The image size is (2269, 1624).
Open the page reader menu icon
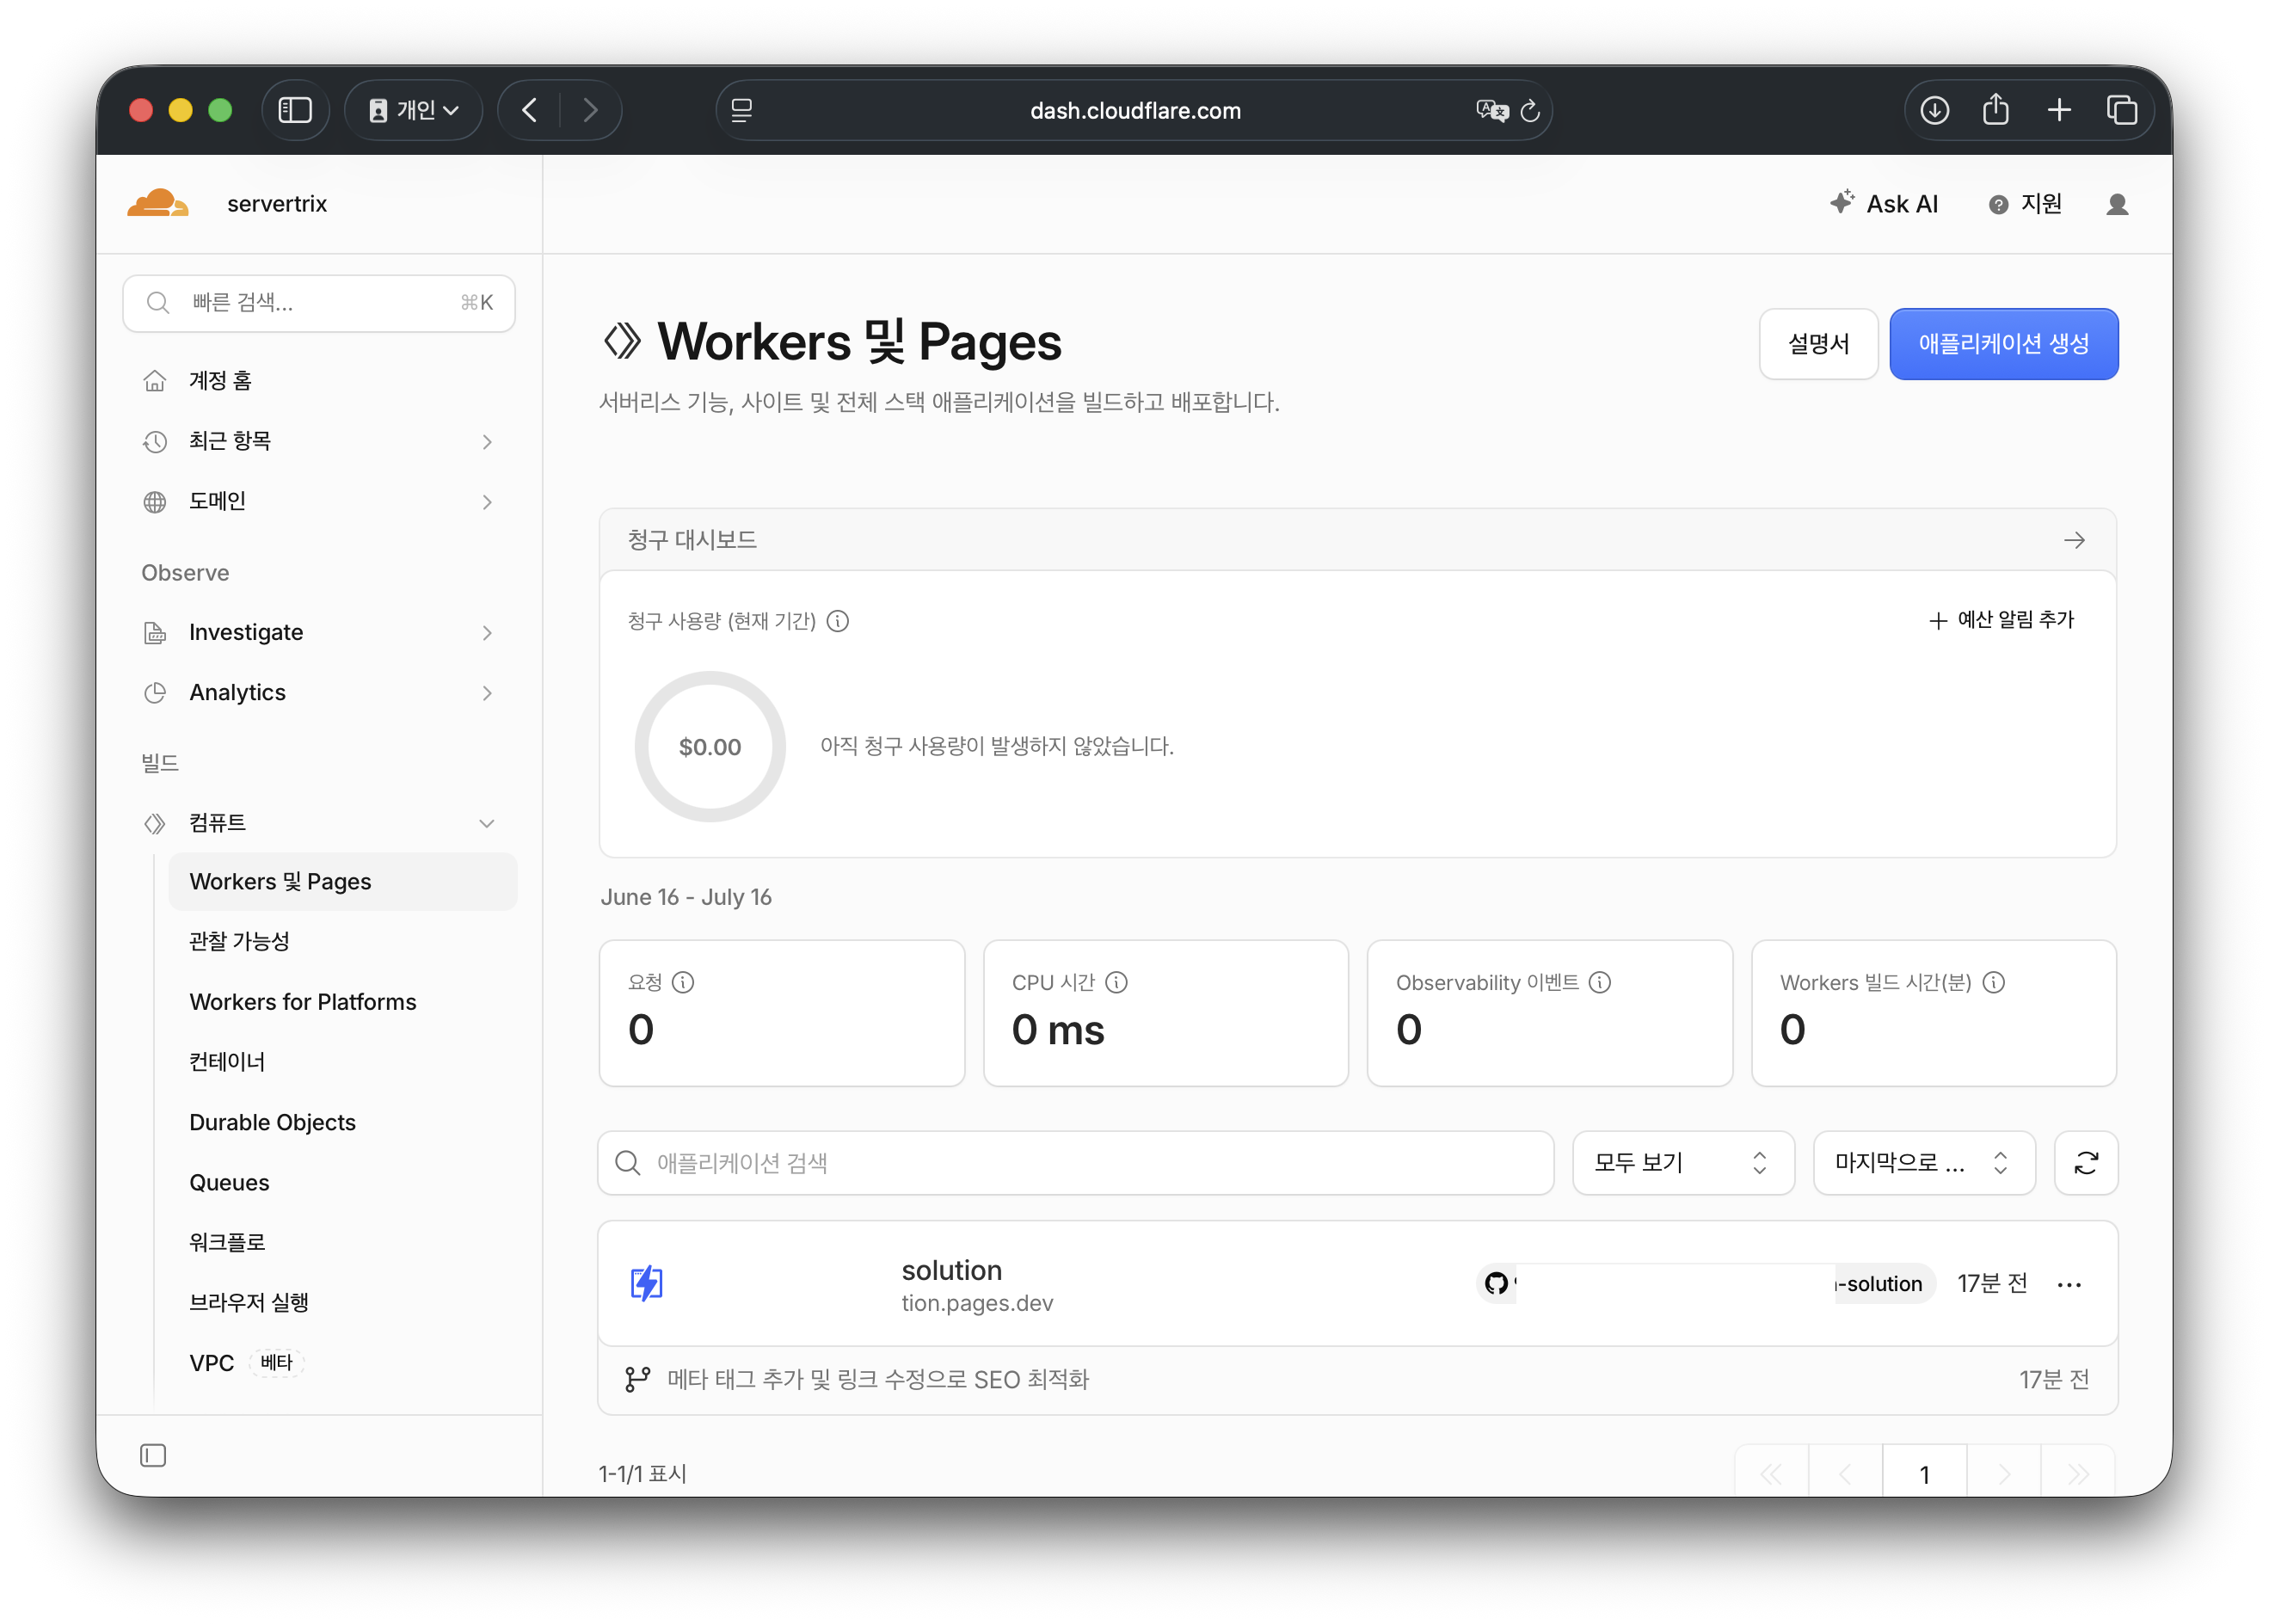742,110
